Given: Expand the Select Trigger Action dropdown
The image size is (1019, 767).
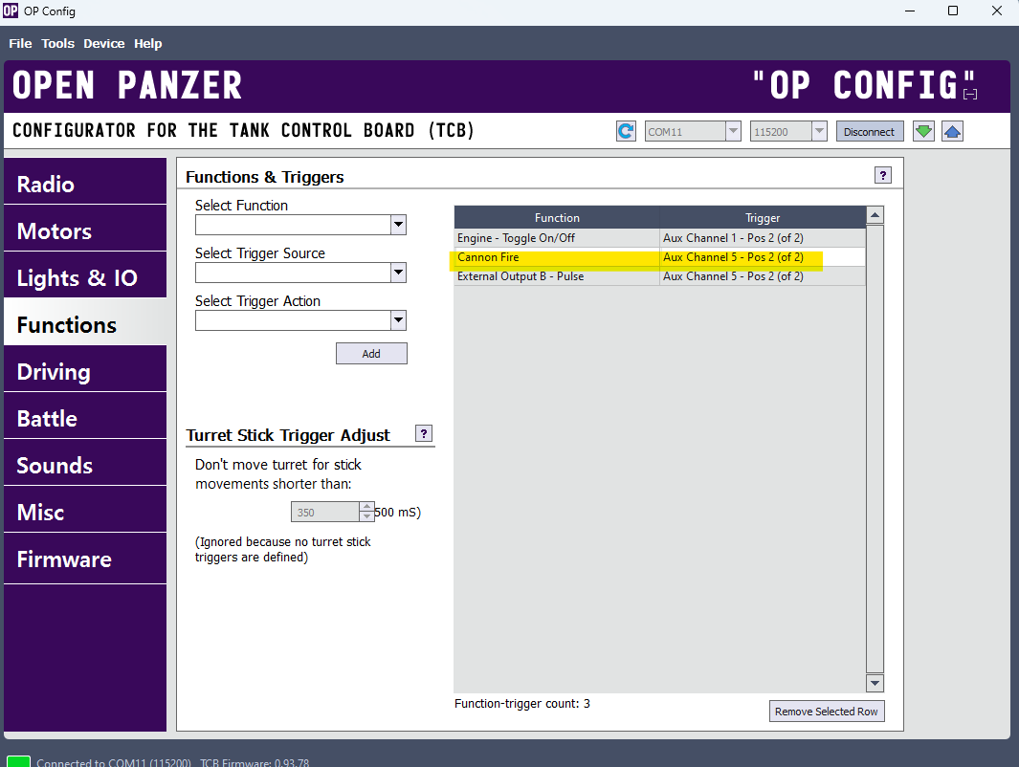Looking at the screenshot, I should (398, 320).
